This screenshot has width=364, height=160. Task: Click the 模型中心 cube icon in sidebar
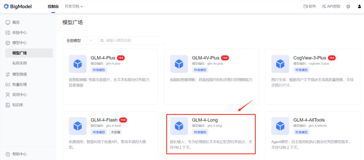click(x=8, y=43)
